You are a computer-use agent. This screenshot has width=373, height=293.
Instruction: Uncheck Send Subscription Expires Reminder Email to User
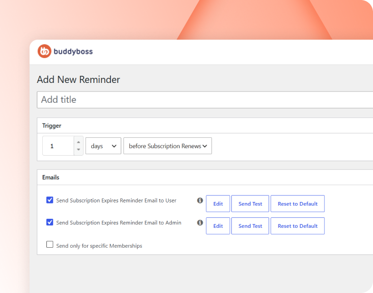point(50,200)
